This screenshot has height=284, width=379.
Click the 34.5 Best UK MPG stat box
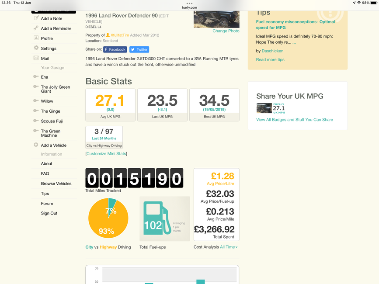pyautogui.click(x=214, y=105)
